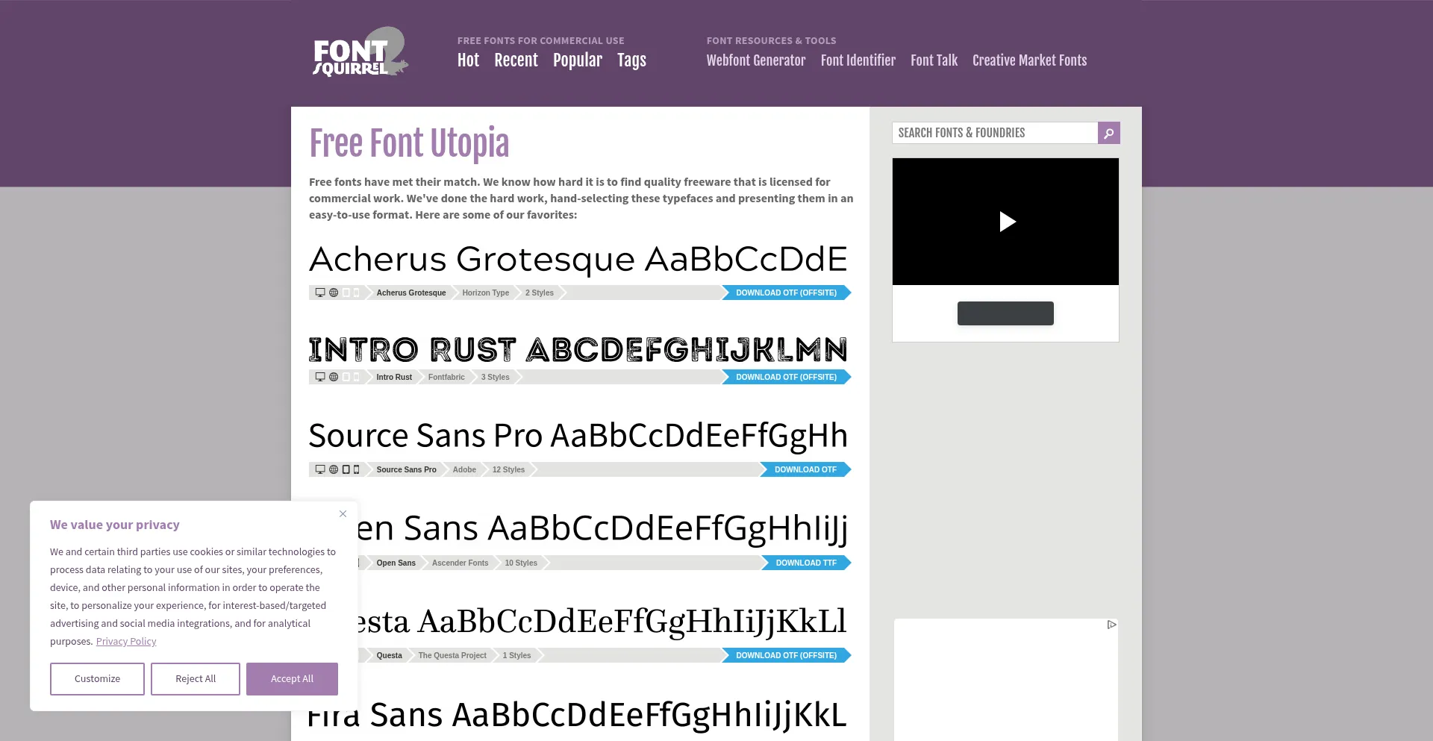
Task: Click the webfont globe icon for Source Sans Pro
Action: (334, 469)
